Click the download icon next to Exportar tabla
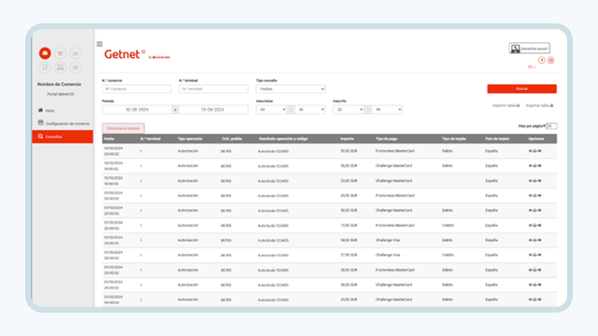 click(x=552, y=106)
